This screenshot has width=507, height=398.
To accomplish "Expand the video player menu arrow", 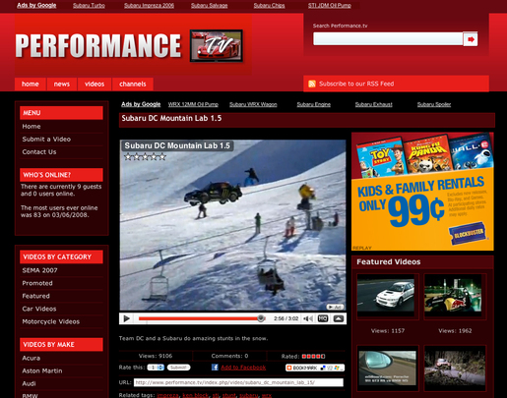I will coord(339,318).
